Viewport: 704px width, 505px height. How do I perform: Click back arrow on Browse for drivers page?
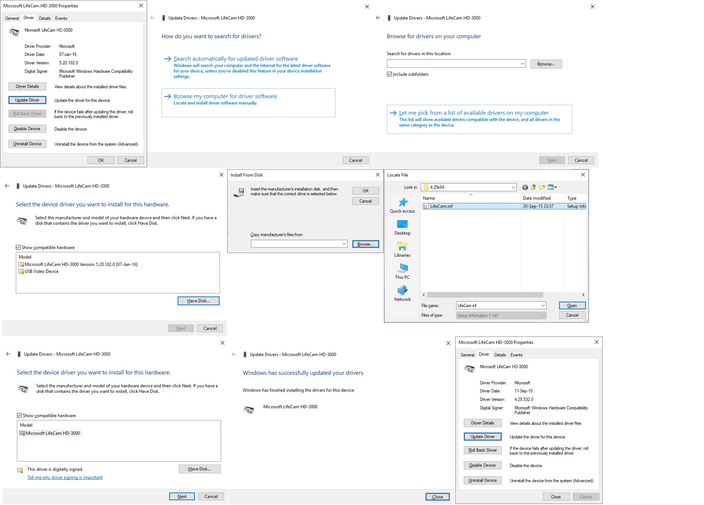pos(378,18)
